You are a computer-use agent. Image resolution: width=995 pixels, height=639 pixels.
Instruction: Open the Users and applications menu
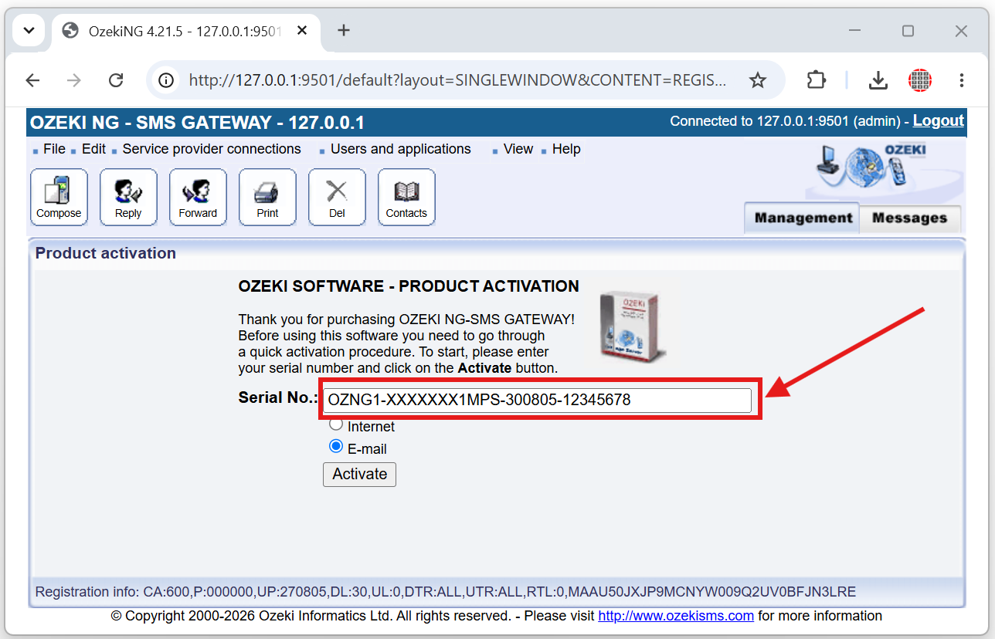tap(400, 149)
